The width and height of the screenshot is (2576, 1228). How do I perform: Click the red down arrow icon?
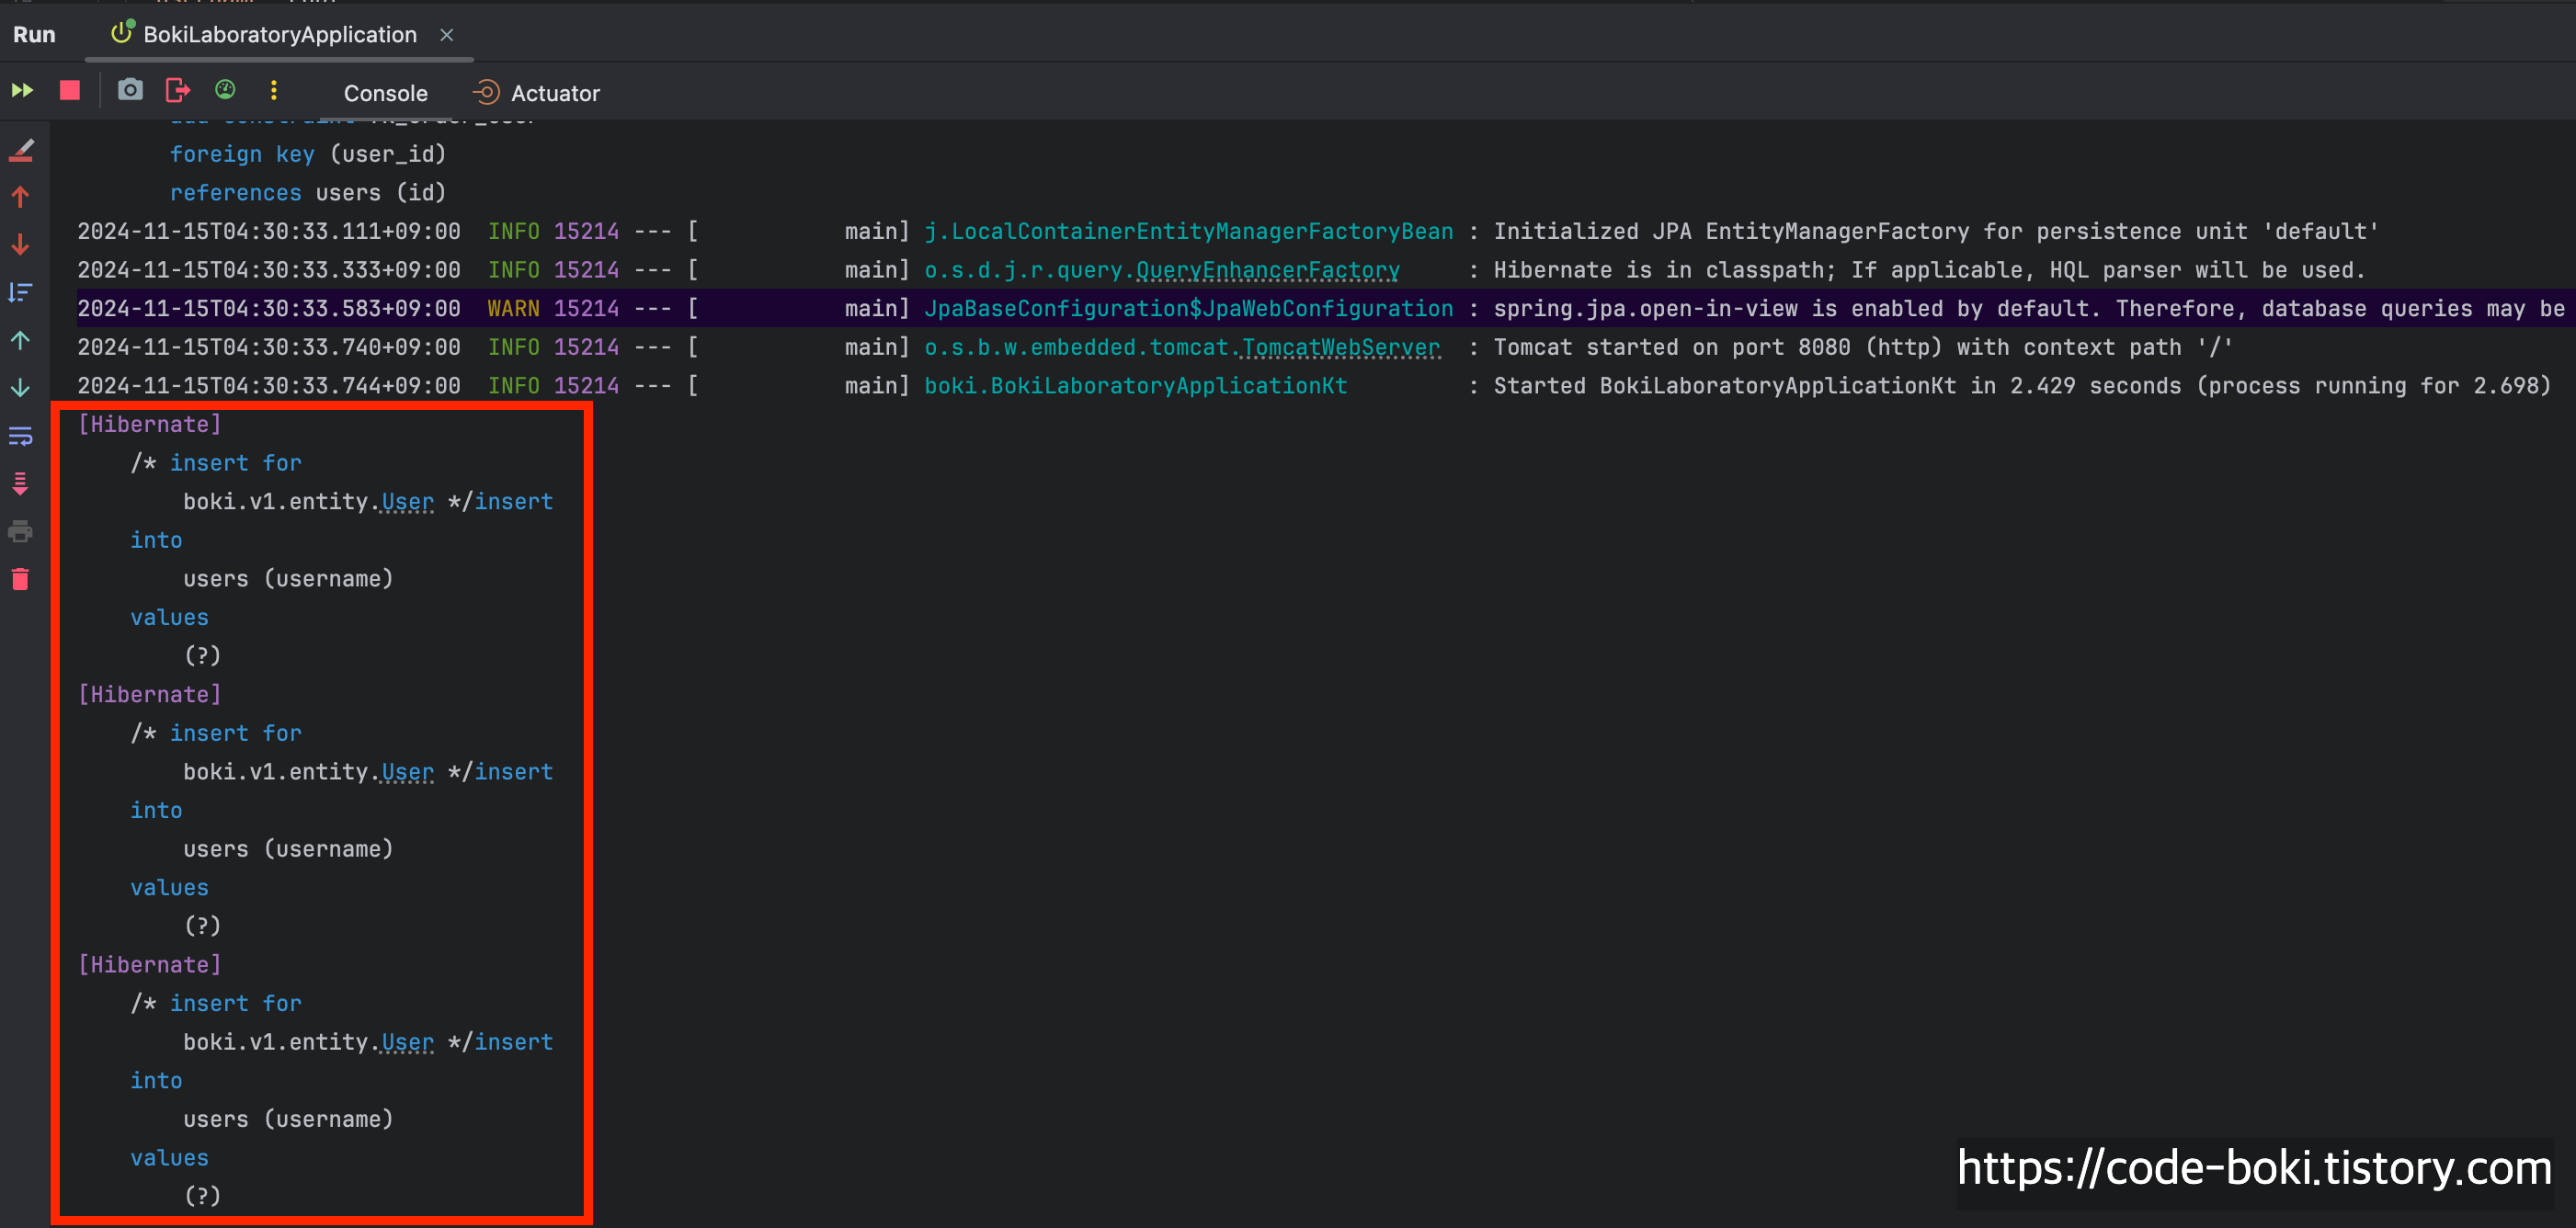coord(21,245)
